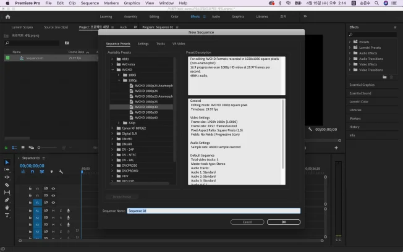Open the Apple menu
The image size is (403, 252).
point(7,3)
